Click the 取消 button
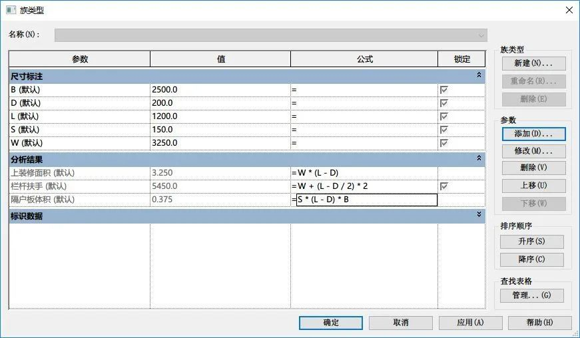 coord(401,323)
